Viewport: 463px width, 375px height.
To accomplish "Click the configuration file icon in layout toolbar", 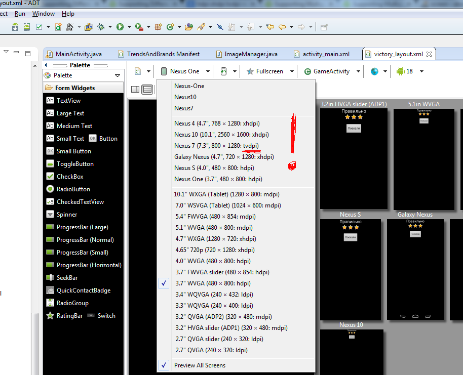I will [138, 71].
